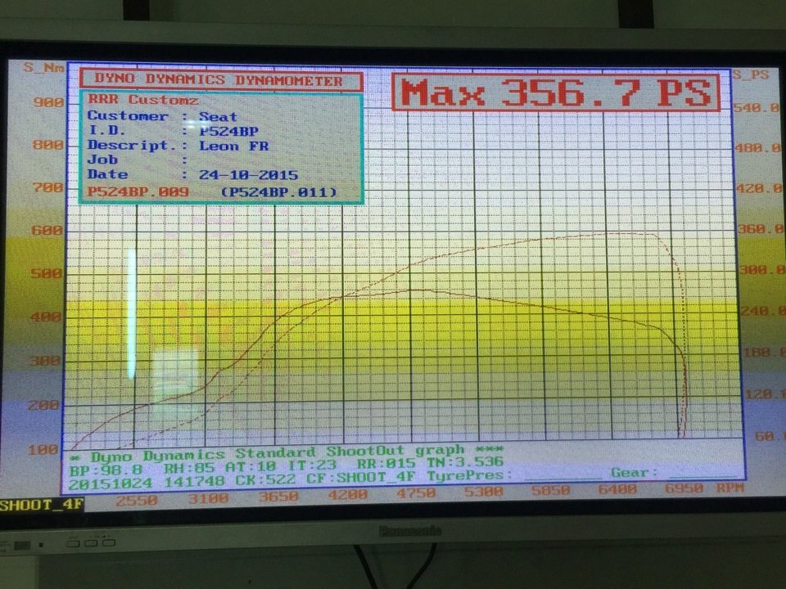Click the 480.0 power axis value
The width and height of the screenshot is (786, 589).
[758, 148]
